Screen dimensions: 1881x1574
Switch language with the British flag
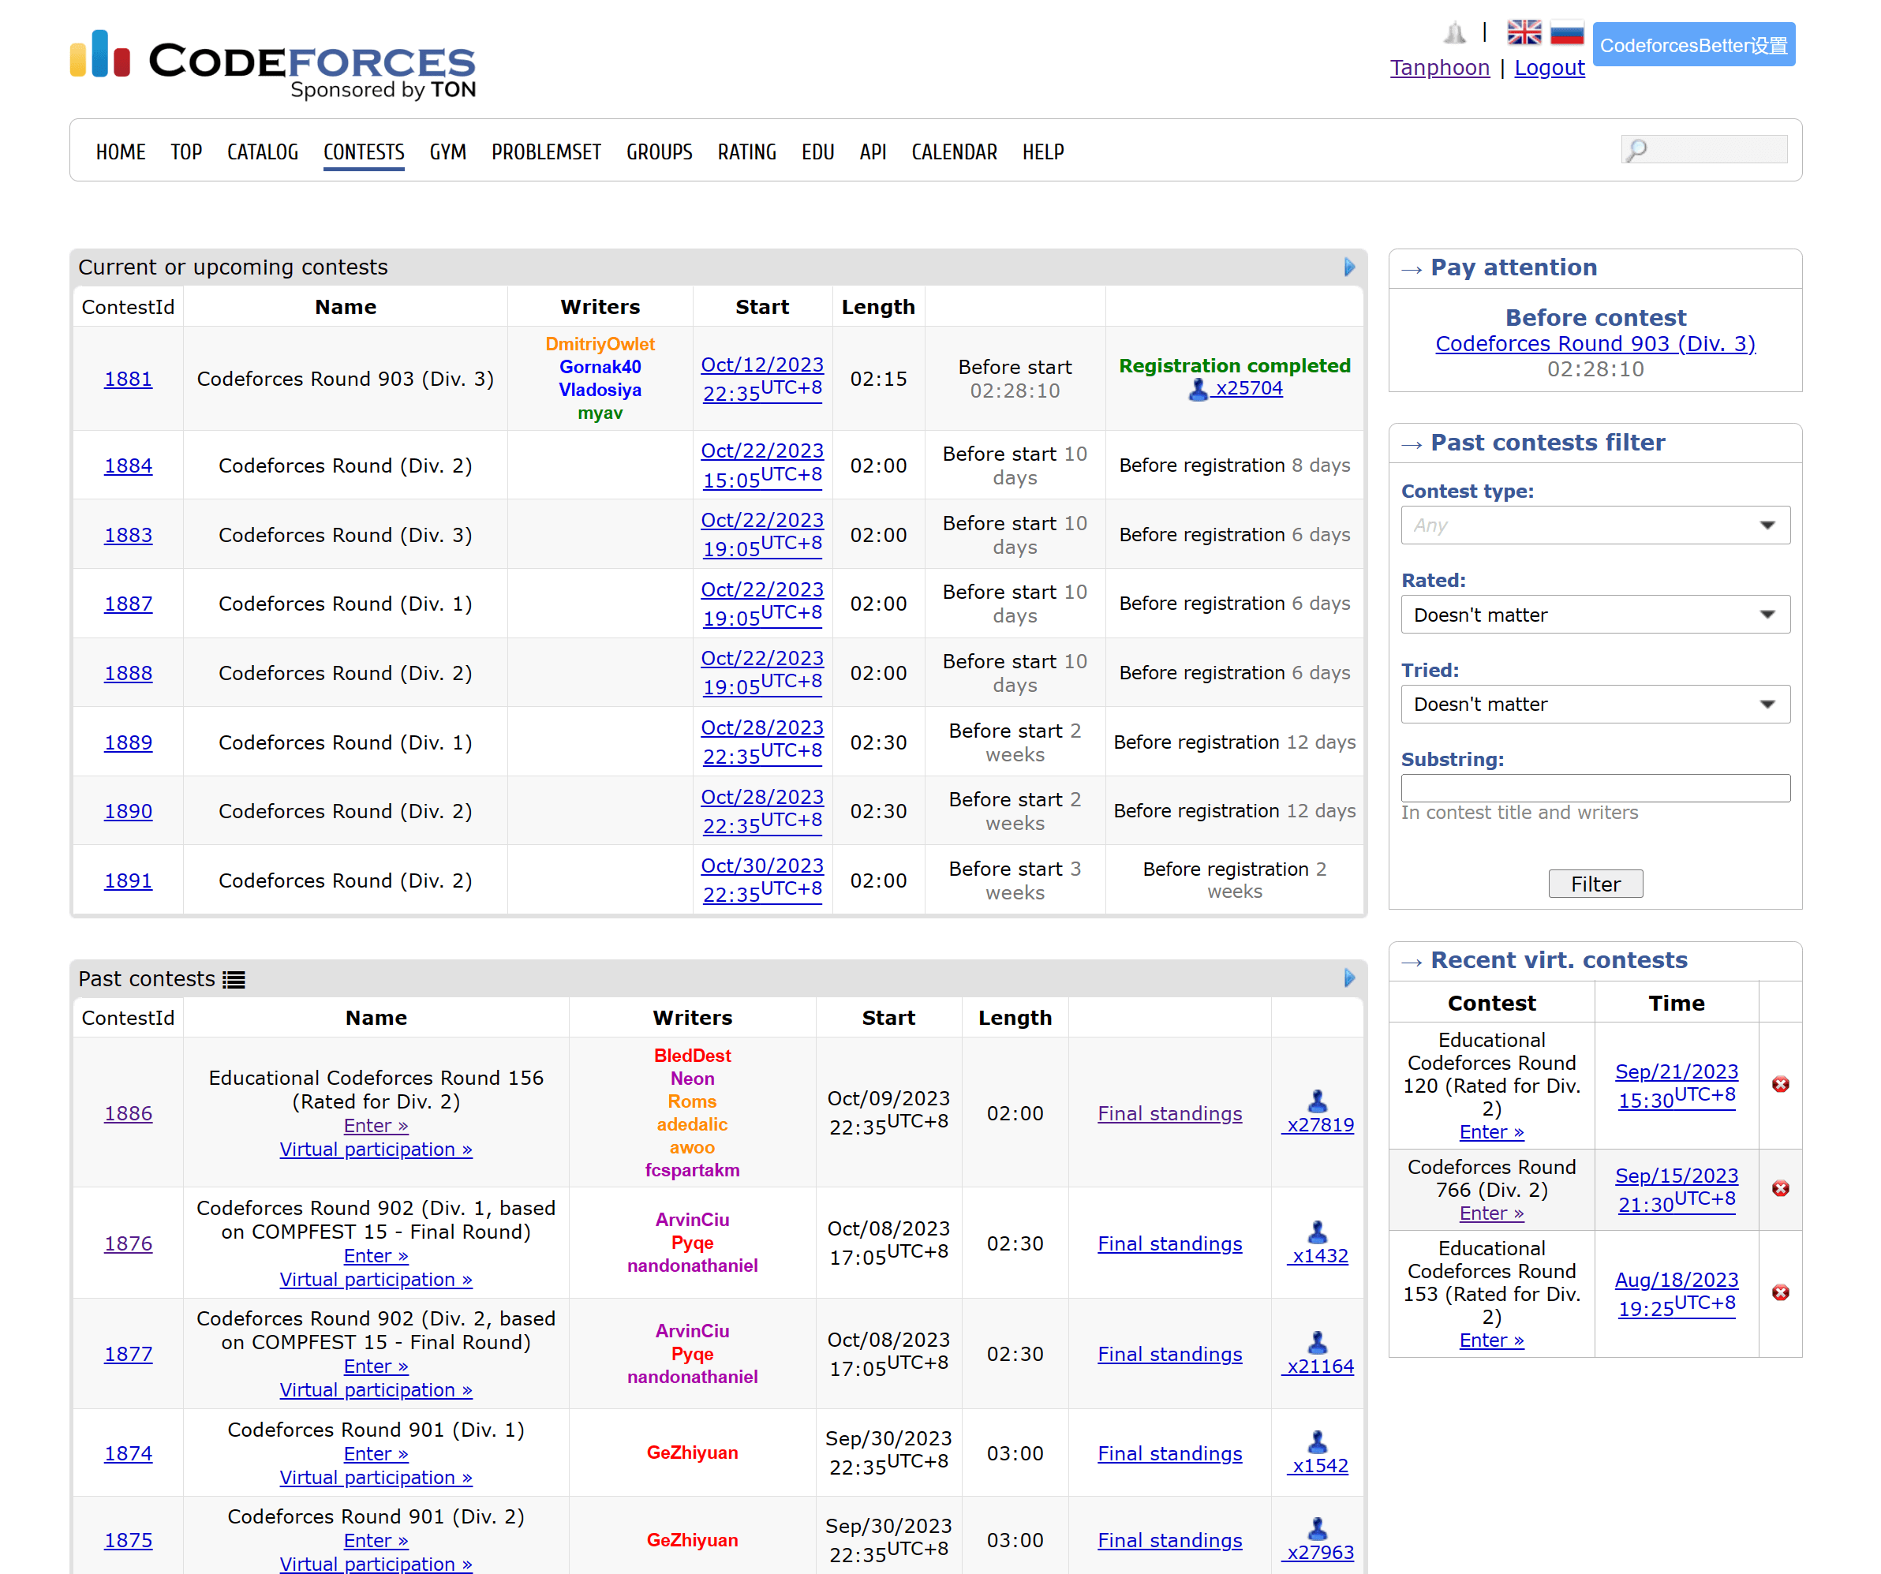pos(1524,32)
